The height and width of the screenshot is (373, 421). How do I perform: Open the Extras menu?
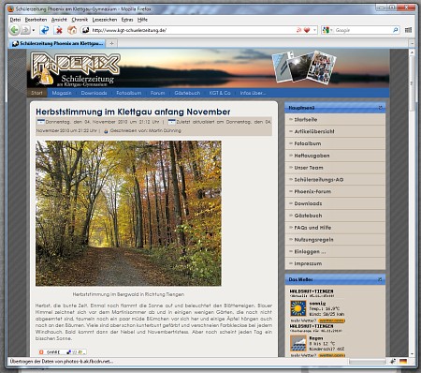(x=127, y=20)
